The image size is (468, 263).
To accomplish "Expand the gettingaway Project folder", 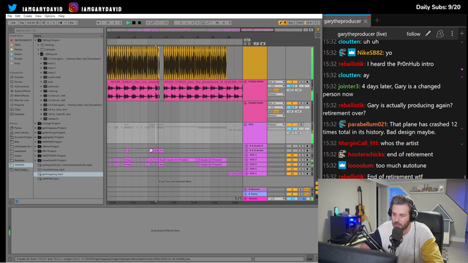I will tap(36, 128).
